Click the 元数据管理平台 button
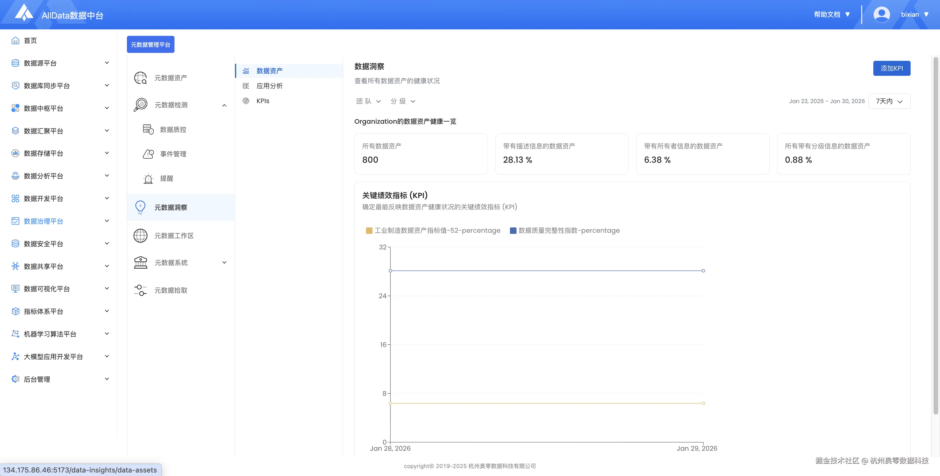 pos(150,45)
